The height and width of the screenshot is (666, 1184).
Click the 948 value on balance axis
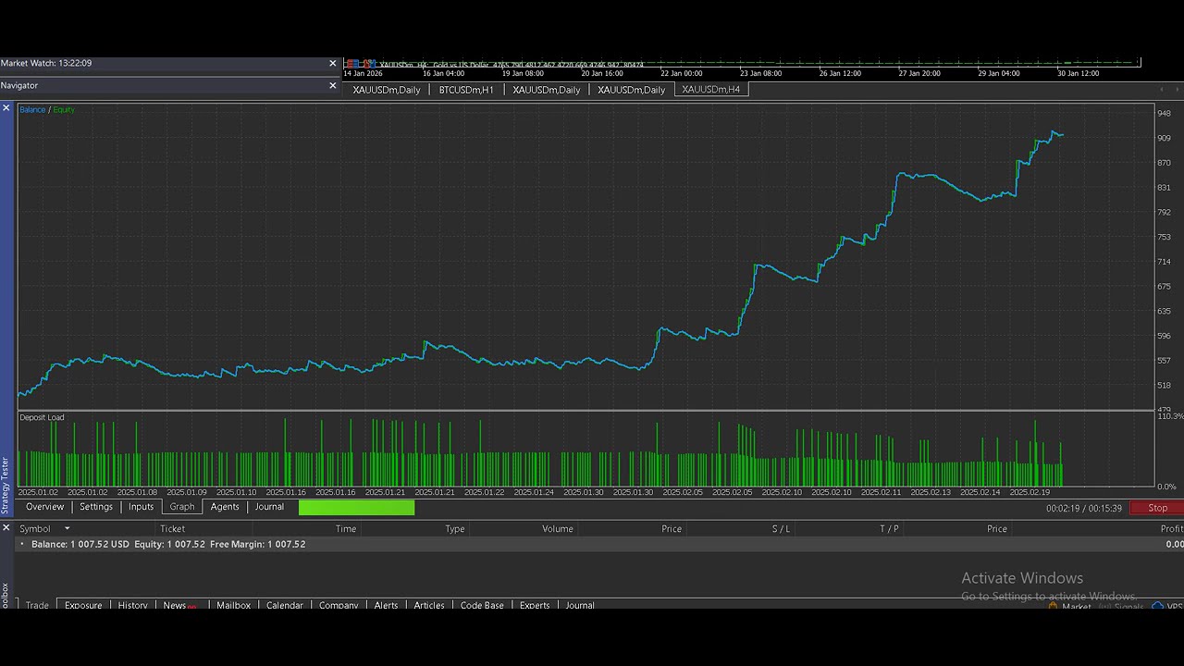pos(1164,114)
